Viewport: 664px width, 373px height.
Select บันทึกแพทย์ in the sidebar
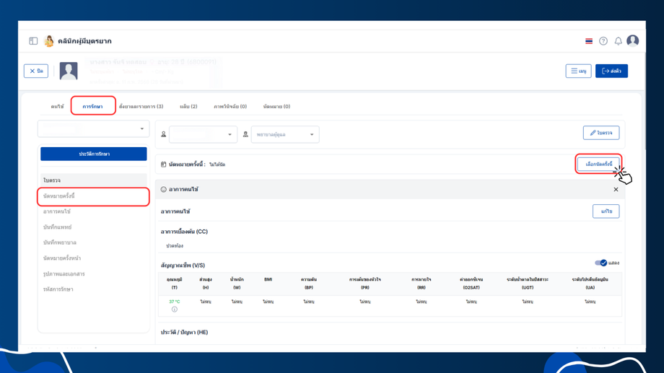(93, 227)
